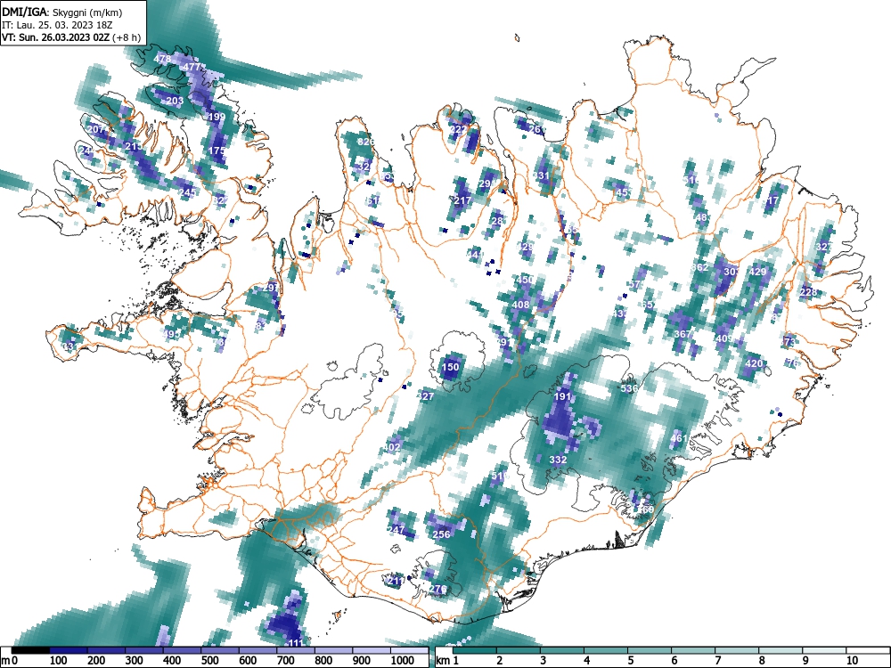Click the '207' visibility value on the map

96,129
